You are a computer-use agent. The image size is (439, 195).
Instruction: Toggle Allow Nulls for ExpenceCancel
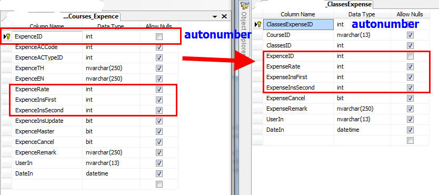[x=159, y=142]
